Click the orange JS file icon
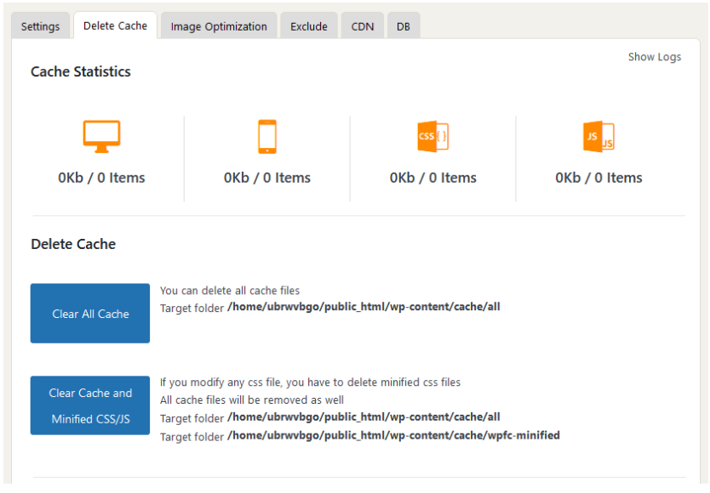 point(598,136)
